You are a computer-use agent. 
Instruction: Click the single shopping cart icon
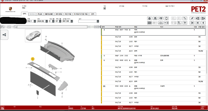tap(185, 23)
